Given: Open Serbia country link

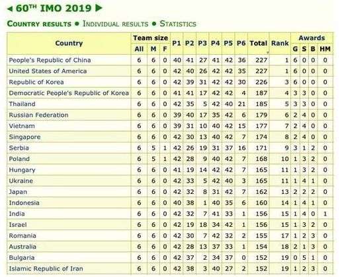Looking at the screenshot, I should tap(19, 148).
